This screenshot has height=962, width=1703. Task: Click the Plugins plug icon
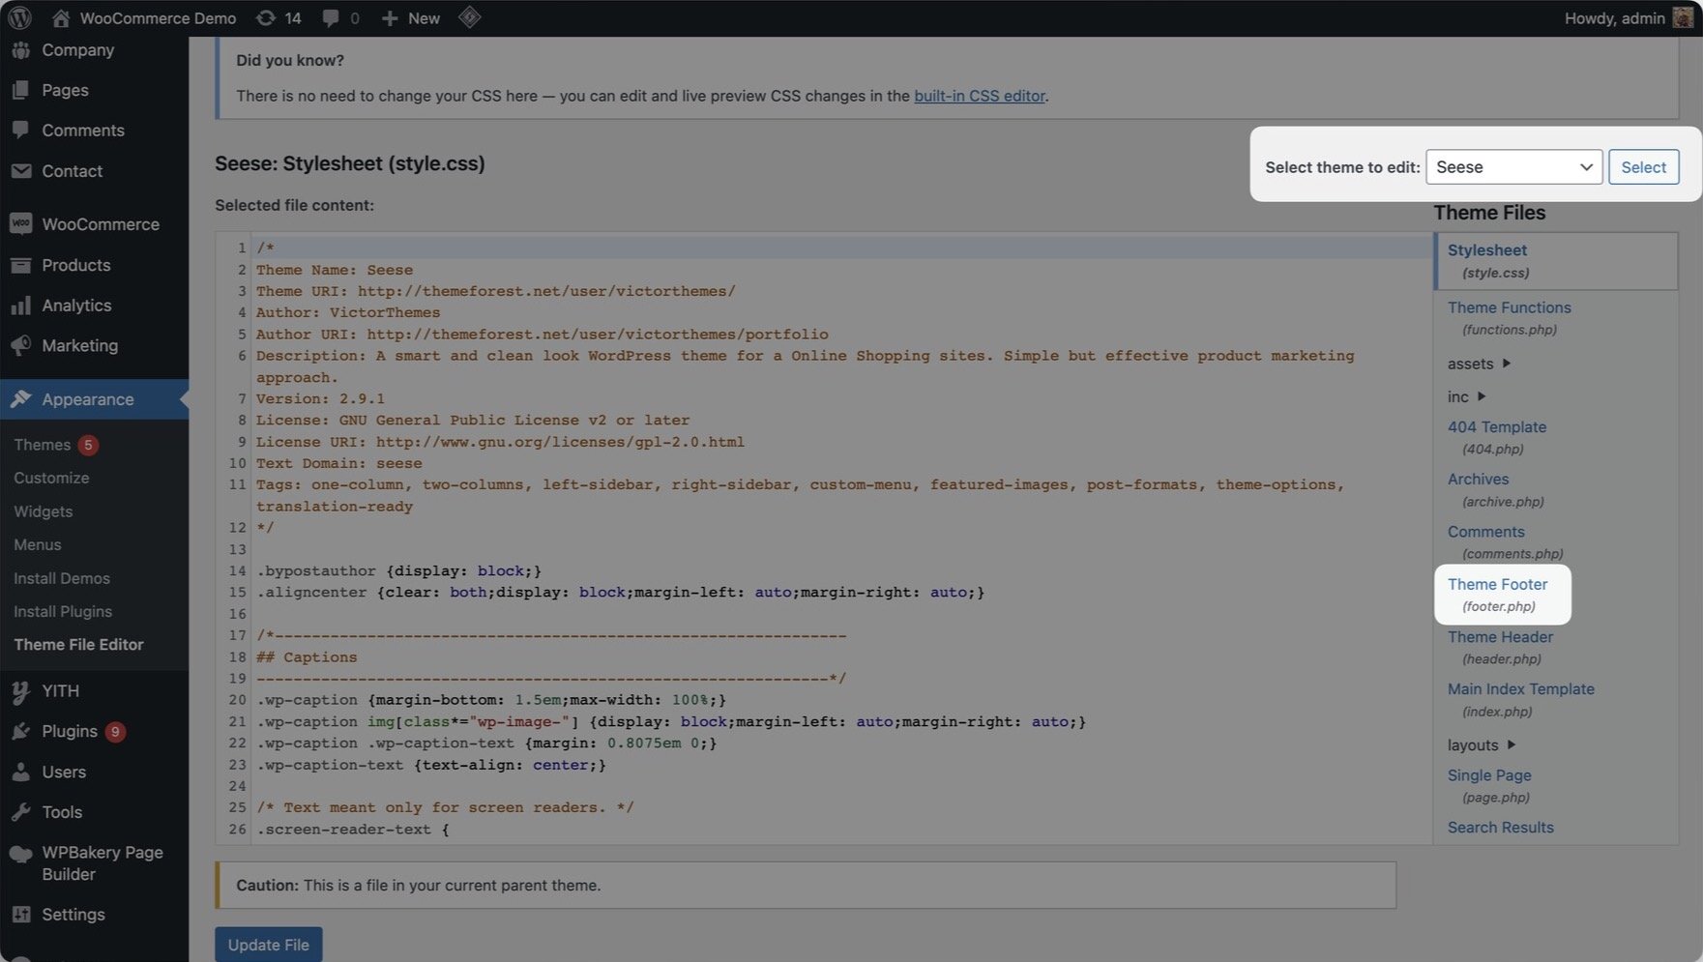[x=20, y=731]
